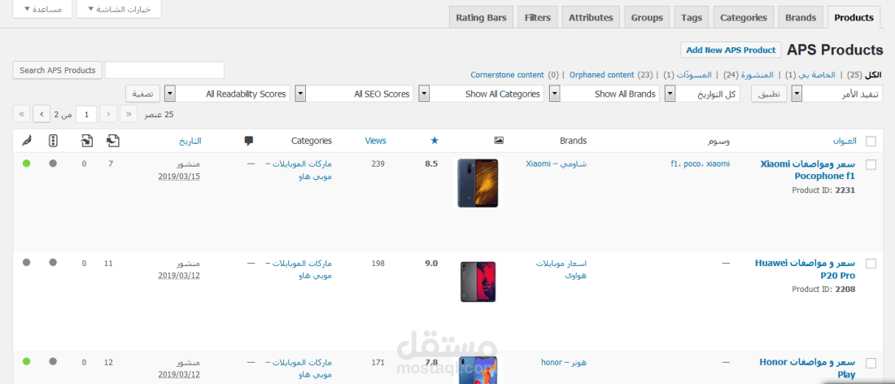Click the تطبيق apply button

(768, 94)
